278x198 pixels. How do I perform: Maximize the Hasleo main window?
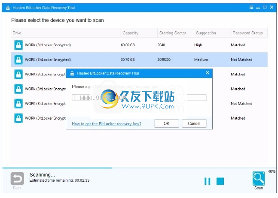point(265,7)
